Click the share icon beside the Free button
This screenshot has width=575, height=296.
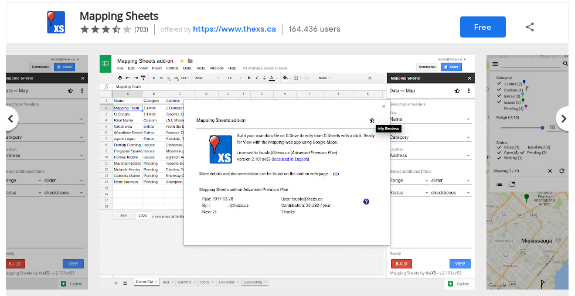click(x=529, y=27)
